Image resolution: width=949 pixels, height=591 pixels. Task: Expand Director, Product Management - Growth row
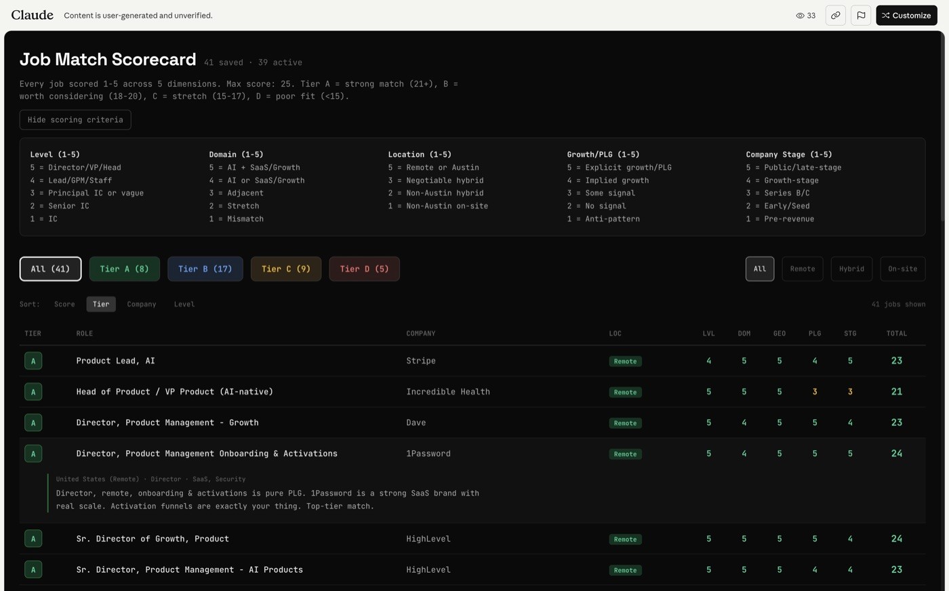472,422
